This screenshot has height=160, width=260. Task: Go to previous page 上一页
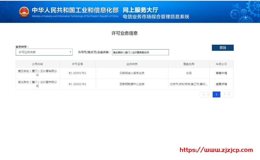[206, 94]
